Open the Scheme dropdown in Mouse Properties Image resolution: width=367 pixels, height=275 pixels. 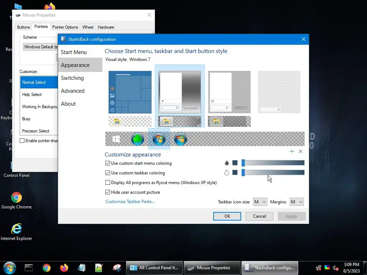click(x=40, y=47)
